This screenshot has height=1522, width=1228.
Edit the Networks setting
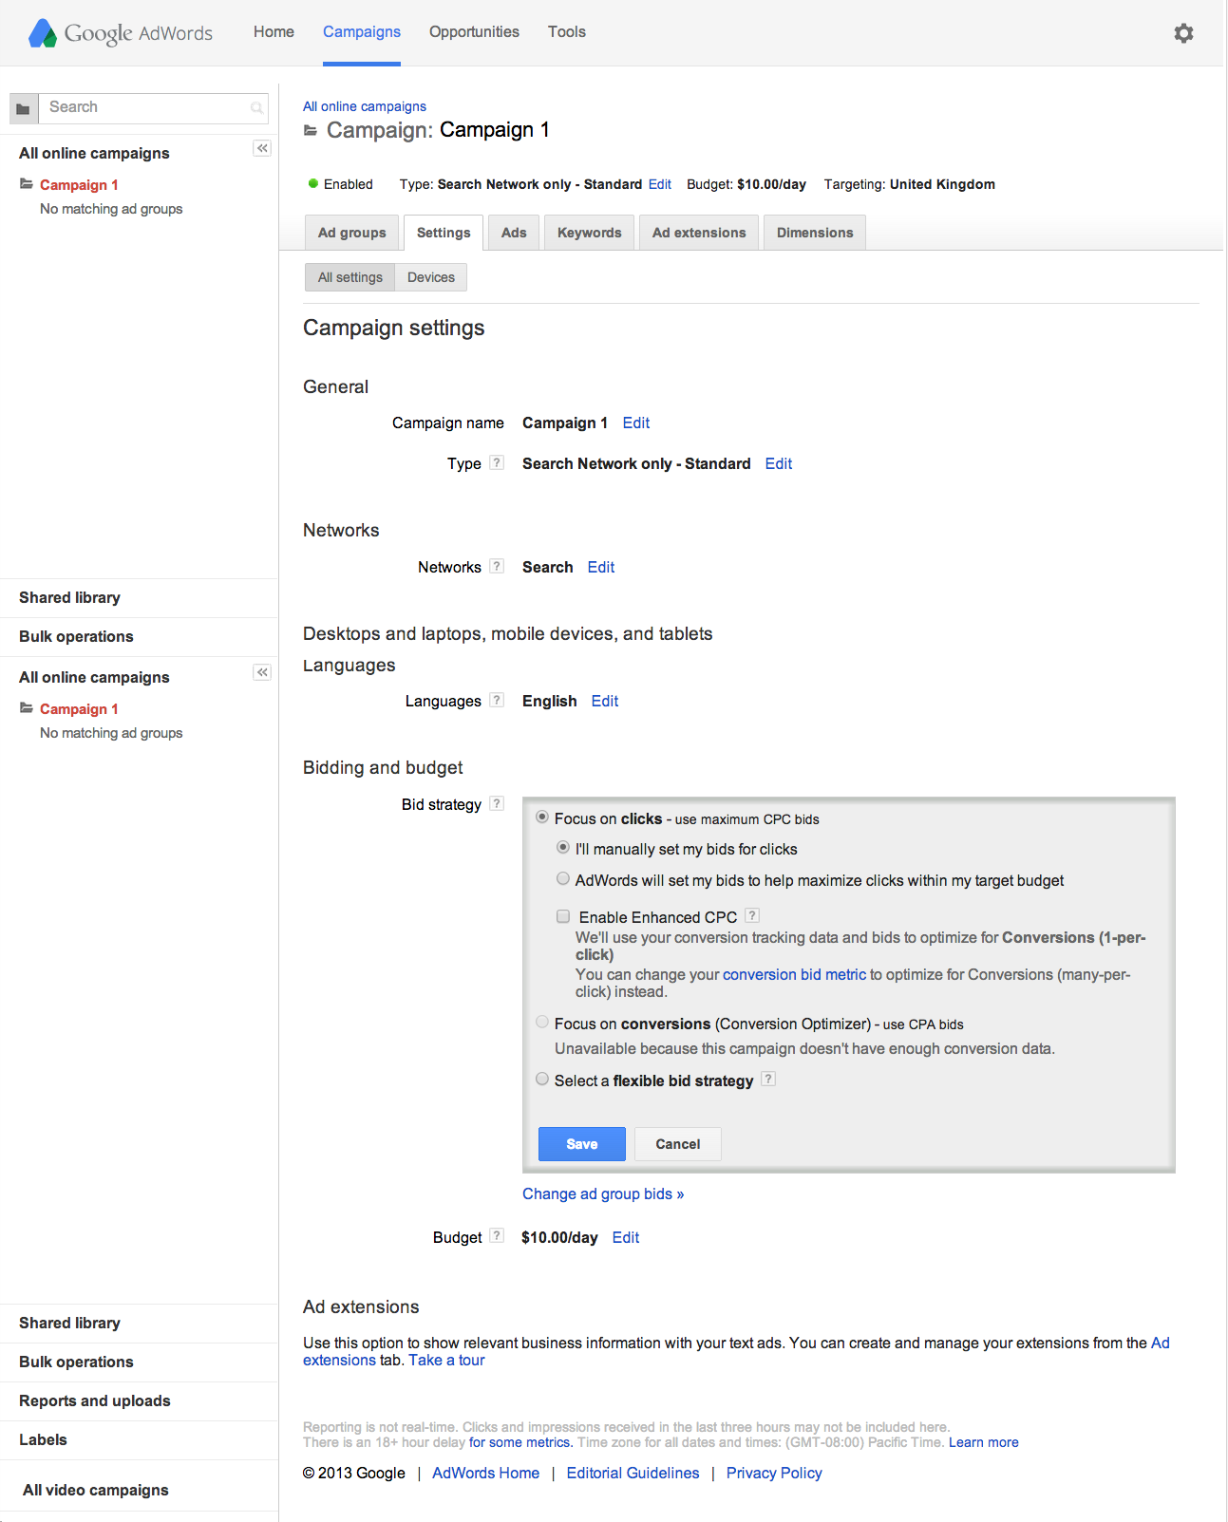click(601, 567)
